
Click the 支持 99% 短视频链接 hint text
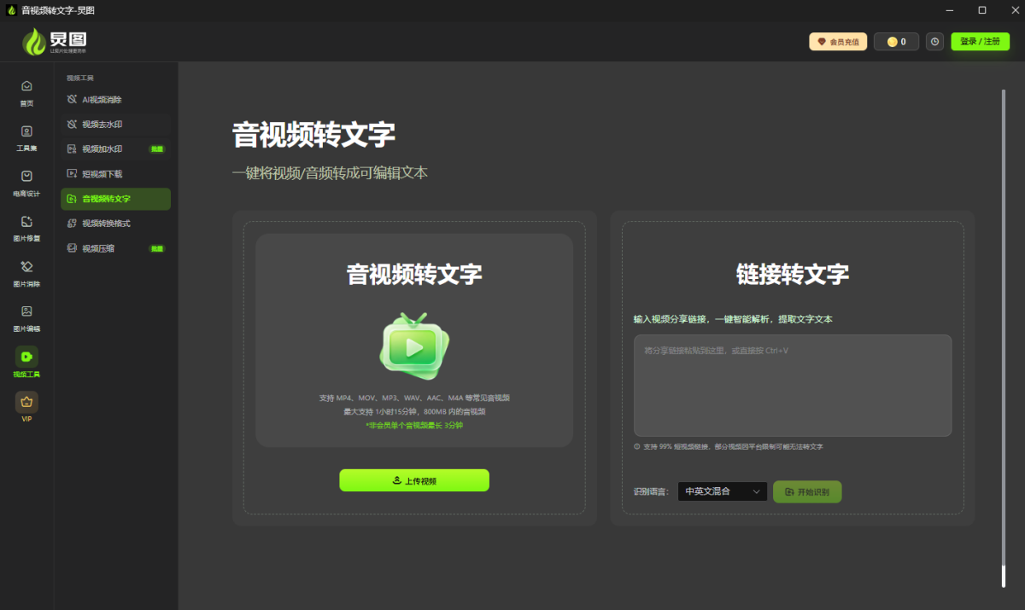(x=734, y=447)
